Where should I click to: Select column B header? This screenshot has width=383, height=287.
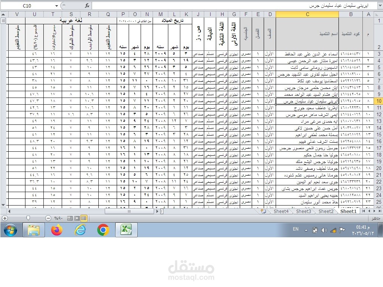point(351,14)
